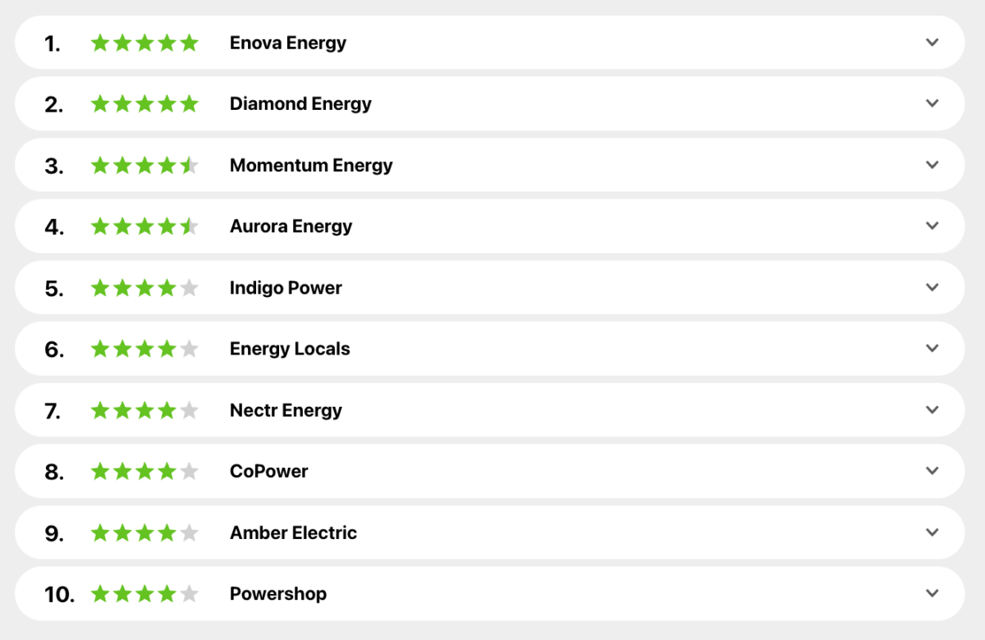
Task: Click the number 7 ranking beside Nectr Energy
Action: 53,409
